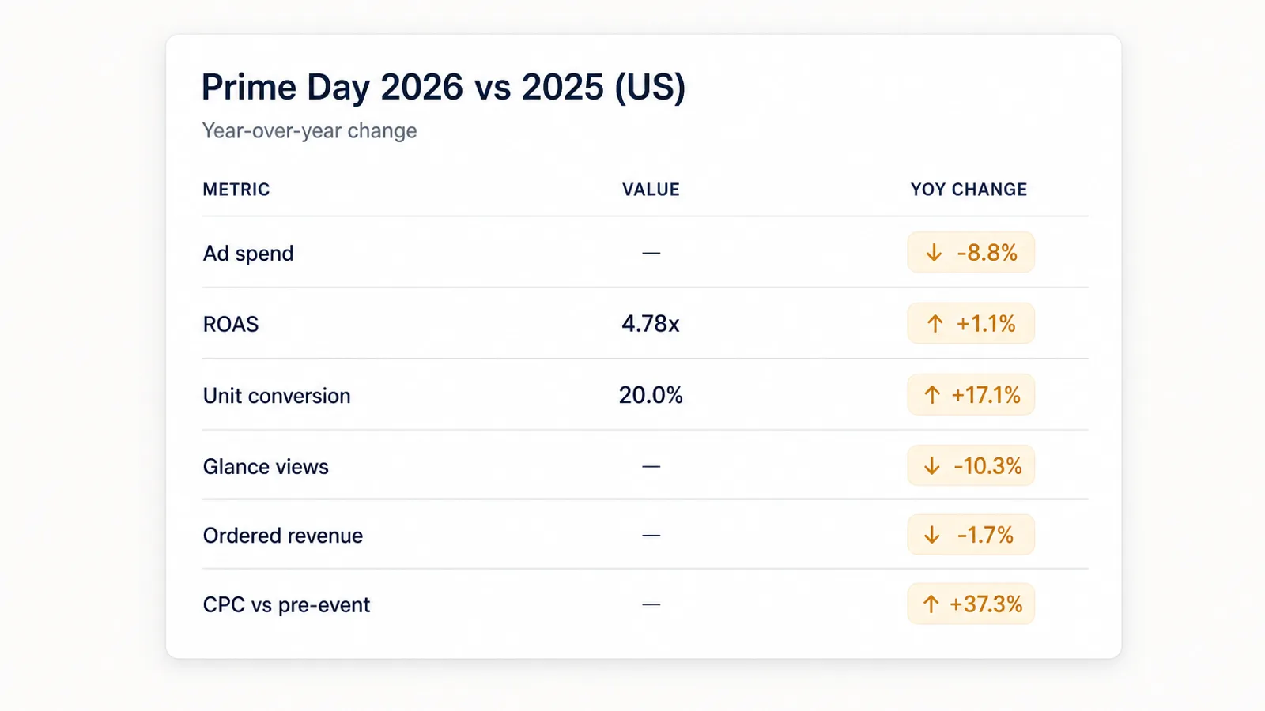1265x711 pixels.
Task: Click the METRIC column header
Action: click(x=236, y=190)
